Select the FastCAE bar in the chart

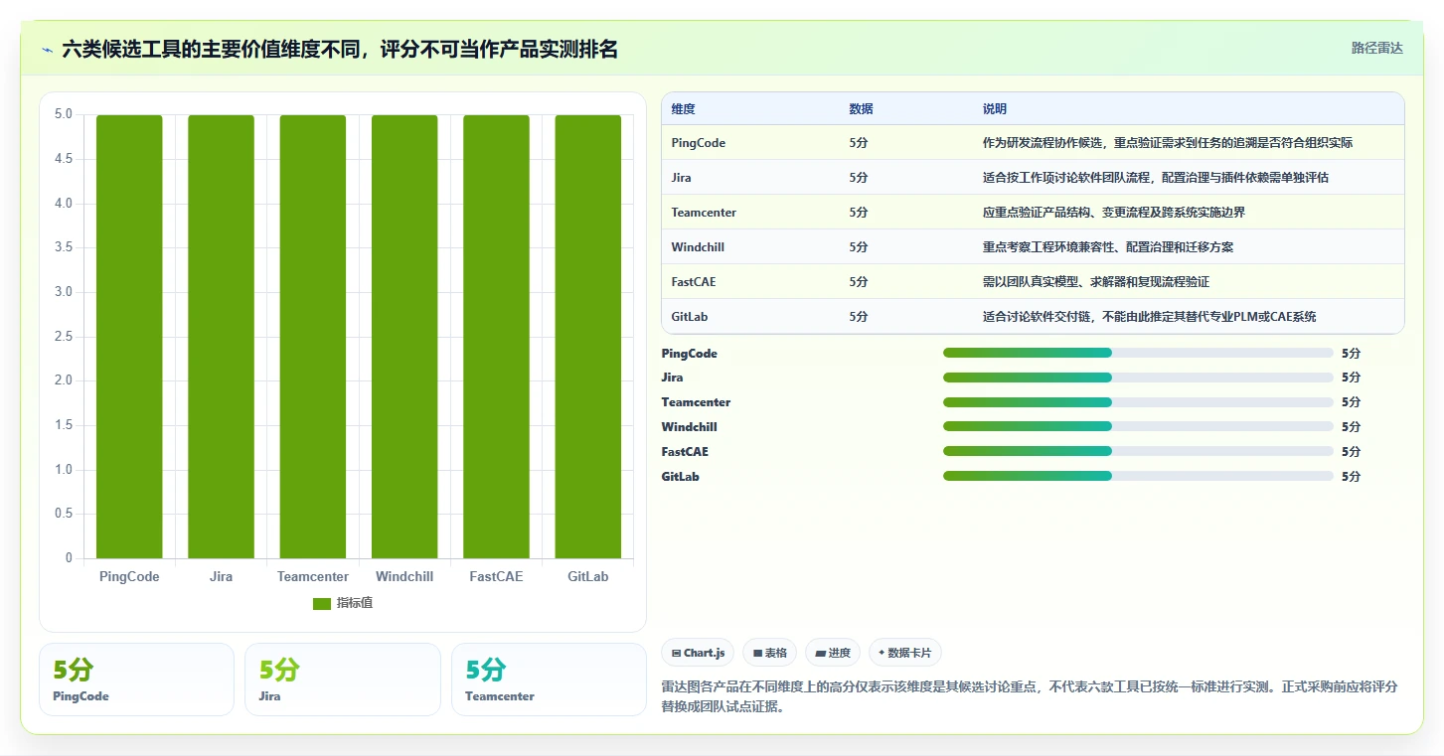click(x=496, y=337)
